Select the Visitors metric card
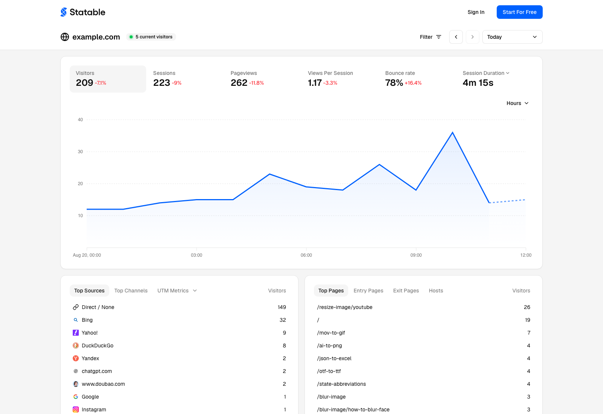The height and width of the screenshot is (414, 603). click(x=108, y=79)
